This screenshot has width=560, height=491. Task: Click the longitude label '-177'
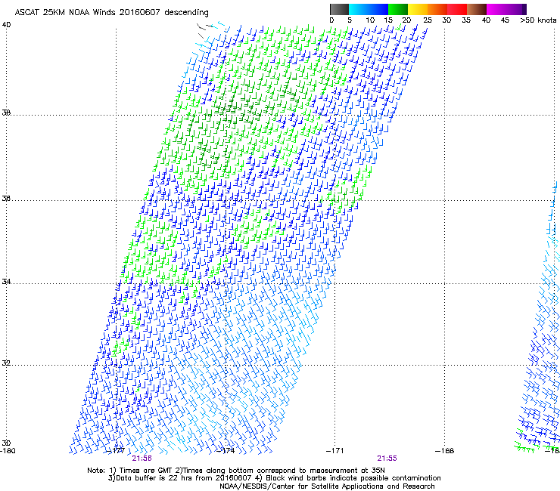click(x=116, y=451)
